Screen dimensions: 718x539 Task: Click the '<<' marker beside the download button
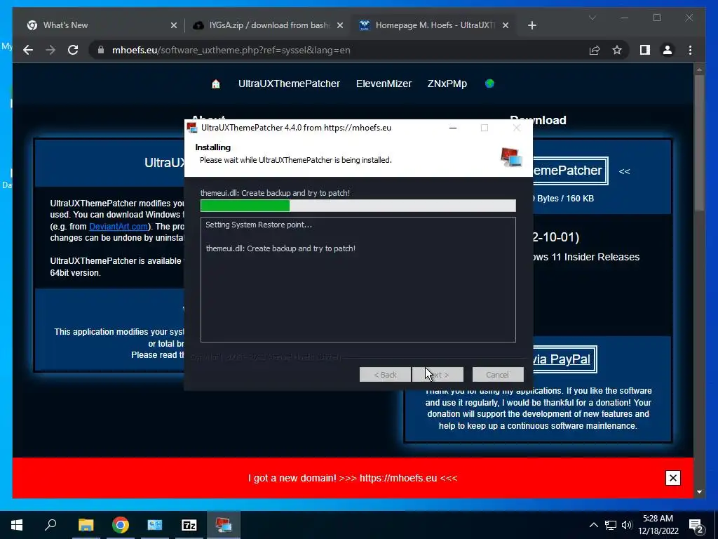click(625, 171)
